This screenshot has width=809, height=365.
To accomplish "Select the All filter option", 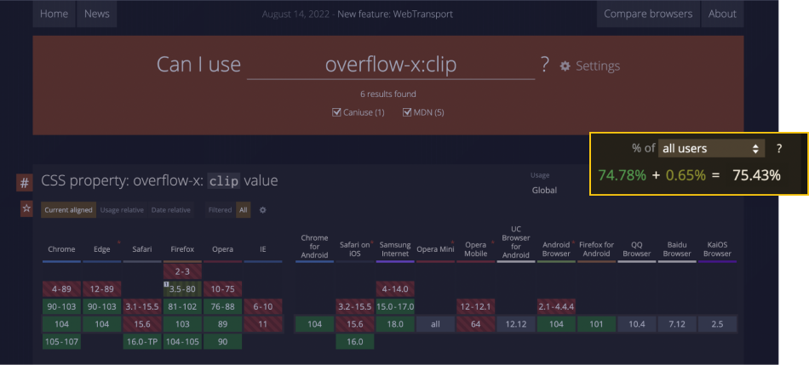I will pyautogui.click(x=244, y=210).
